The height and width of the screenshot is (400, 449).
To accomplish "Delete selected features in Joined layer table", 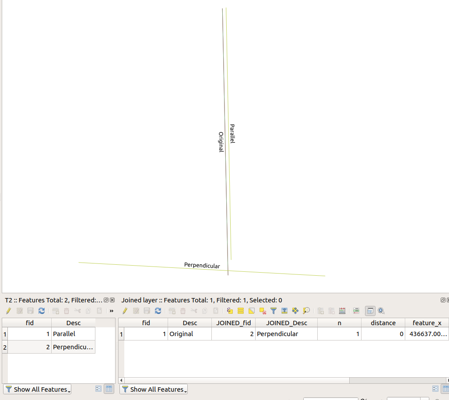I will (x=183, y=311).
